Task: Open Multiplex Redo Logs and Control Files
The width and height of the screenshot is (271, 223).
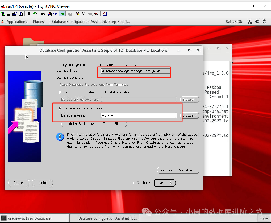Action: (x=94, y=124)
